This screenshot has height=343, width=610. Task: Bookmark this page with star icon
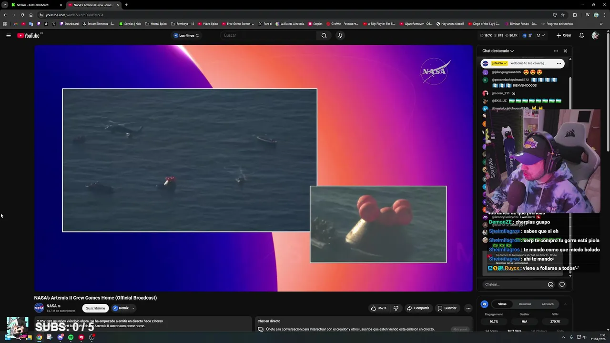(x=563, y=15)
